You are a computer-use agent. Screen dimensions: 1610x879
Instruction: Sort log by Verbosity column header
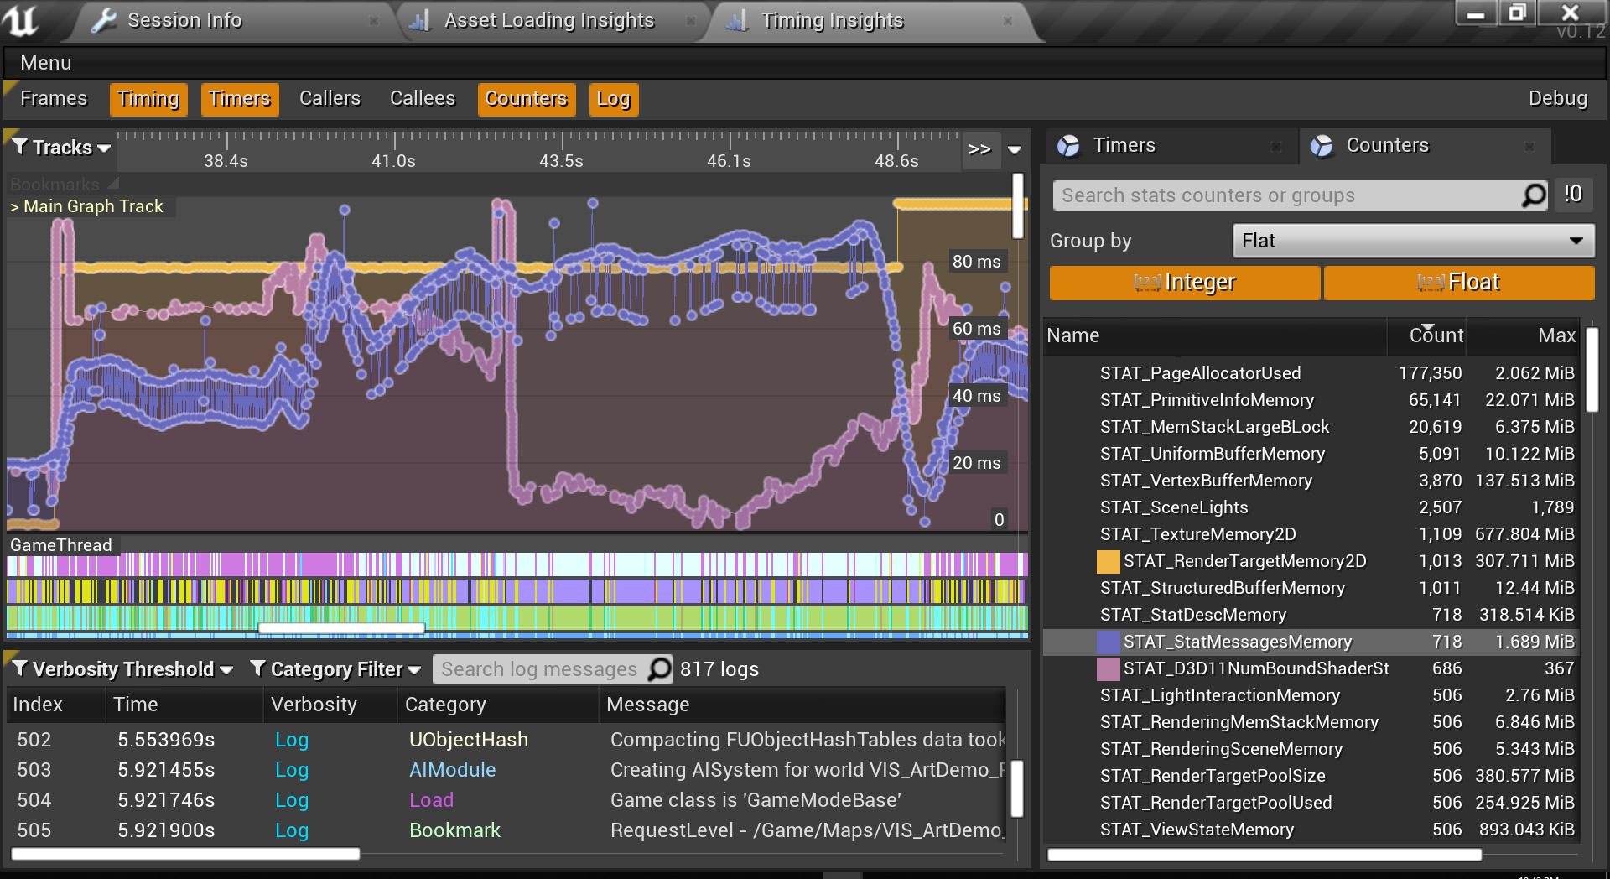(x=330, y=705)
